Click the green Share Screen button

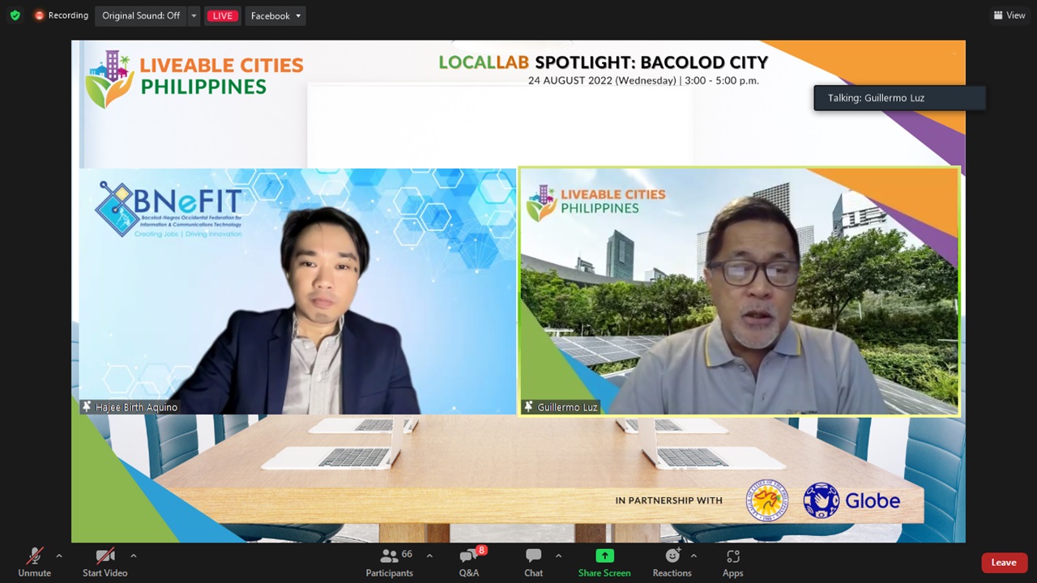[x=604, y=563]
